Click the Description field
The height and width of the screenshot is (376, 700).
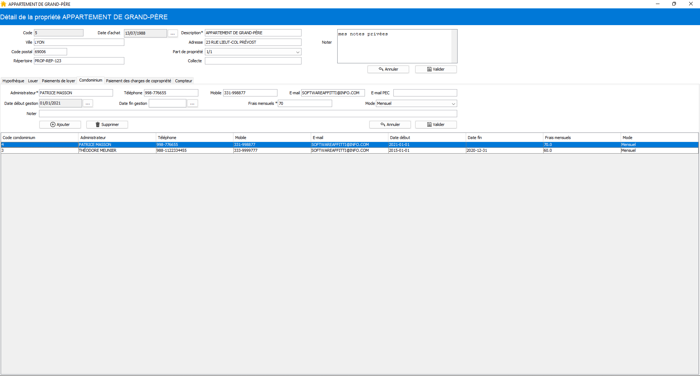253,33
